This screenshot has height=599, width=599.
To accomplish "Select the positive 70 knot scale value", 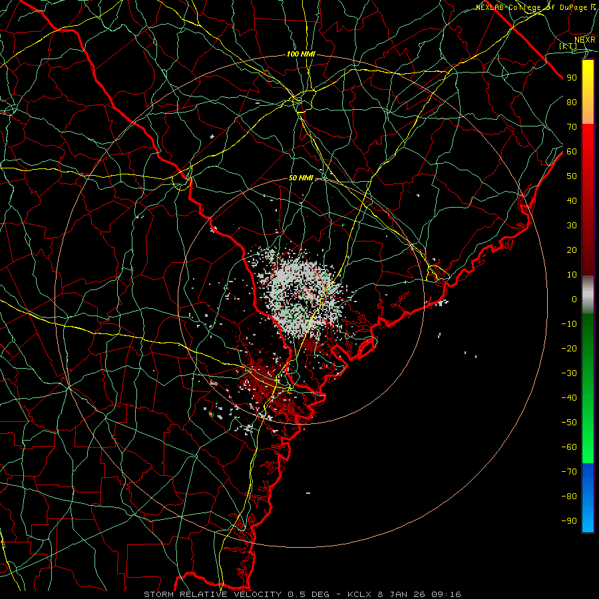I will 572,127.
